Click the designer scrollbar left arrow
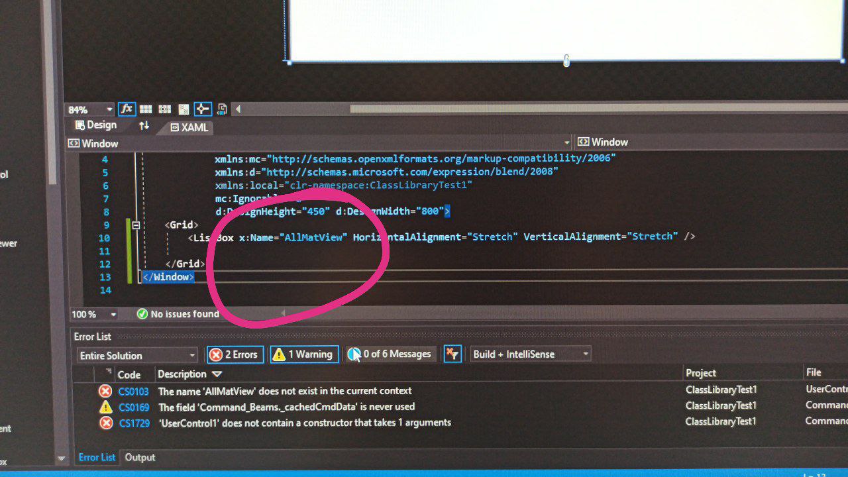Viewport: 848px width, 477px height. (238, 109)
